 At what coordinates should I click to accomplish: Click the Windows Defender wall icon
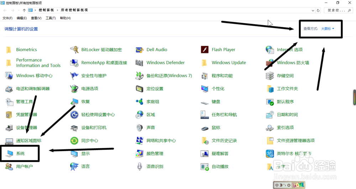pos(139,63)
